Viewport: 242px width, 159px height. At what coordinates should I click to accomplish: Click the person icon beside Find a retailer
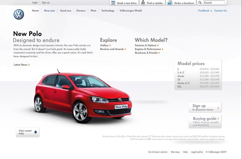coord(143,2)
